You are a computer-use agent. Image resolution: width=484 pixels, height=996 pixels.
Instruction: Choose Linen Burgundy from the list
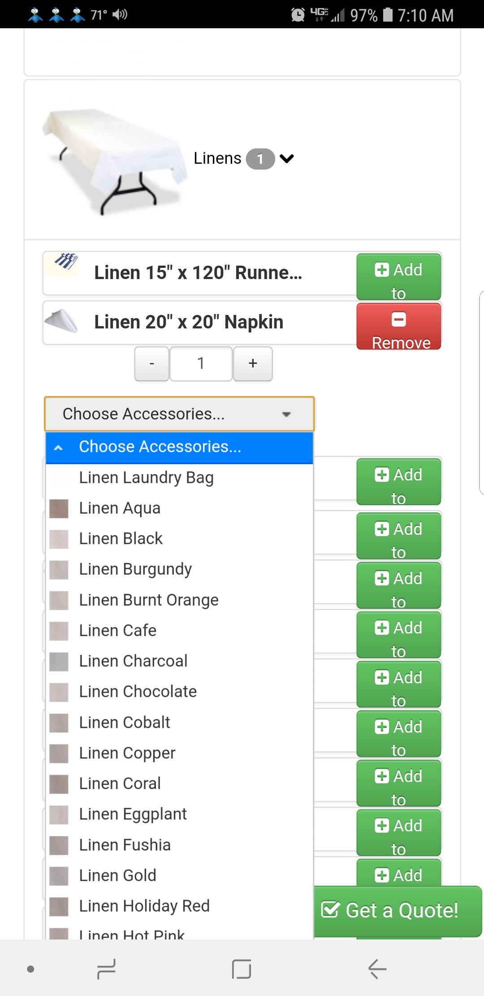[x=135, y=569]
